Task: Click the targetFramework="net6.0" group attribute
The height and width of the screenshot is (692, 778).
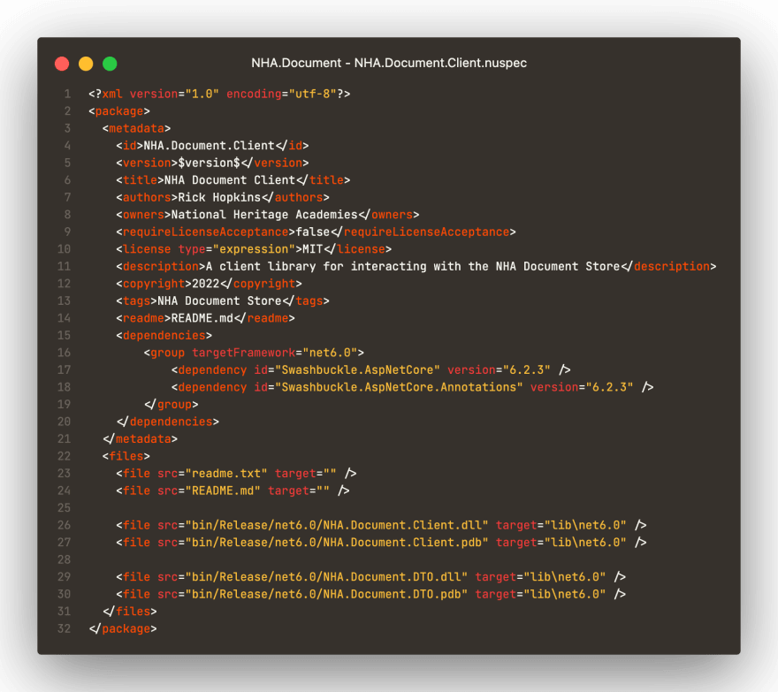Action: coord(274,353)
